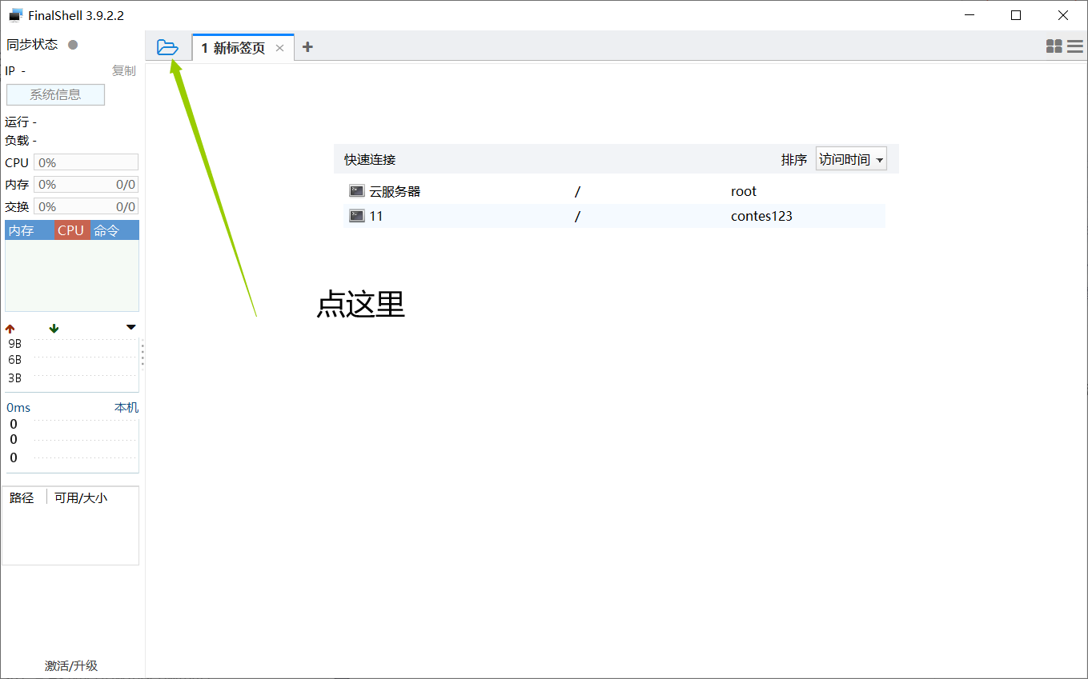
Task: Click the 排序 label
Action: (x=794, y=159)
